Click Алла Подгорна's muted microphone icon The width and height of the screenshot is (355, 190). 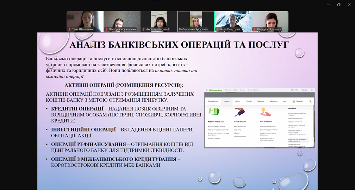coord(218,30)
